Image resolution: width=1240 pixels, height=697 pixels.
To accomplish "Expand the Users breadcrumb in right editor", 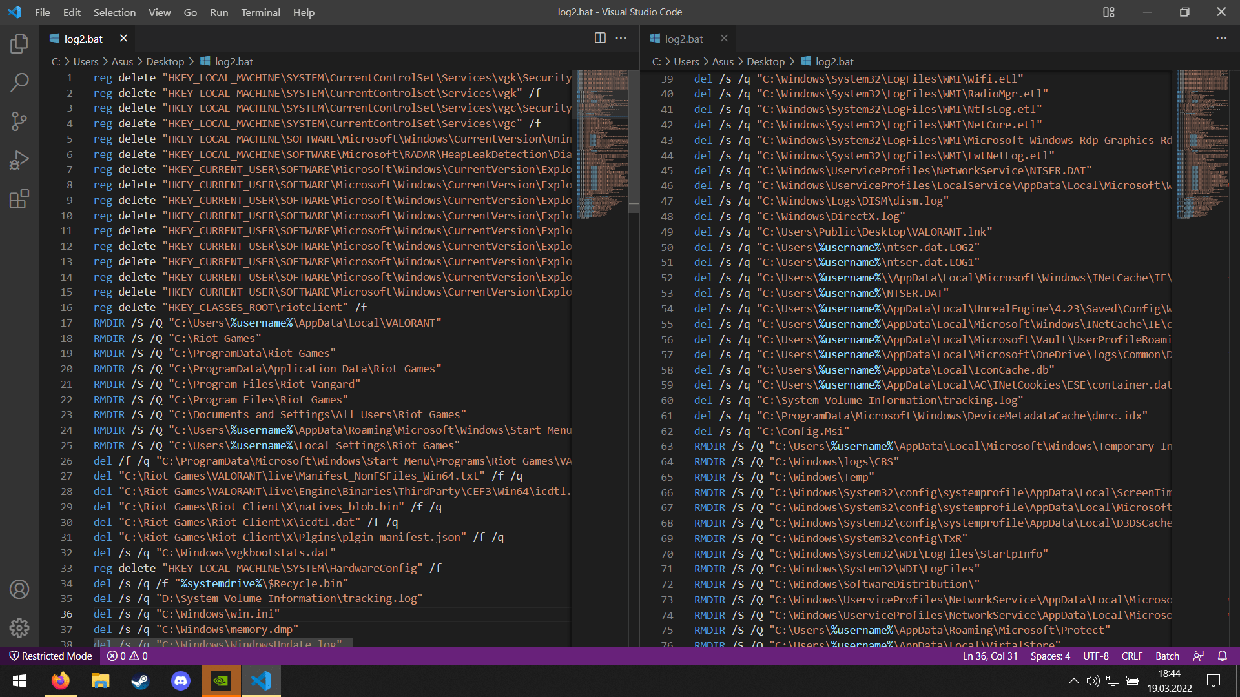I will [x=687, y=61].
